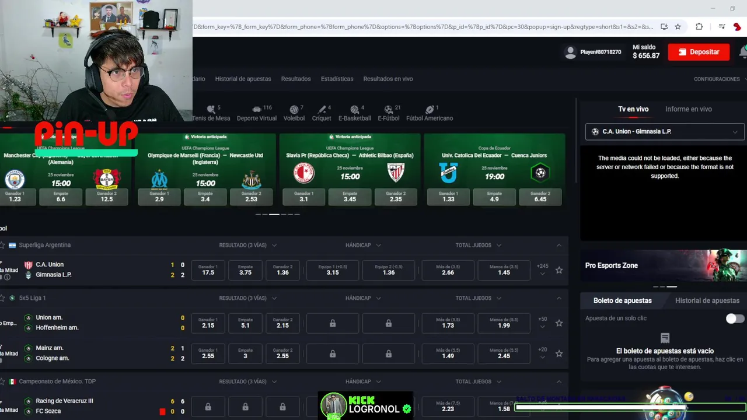Open Estadísticas menu item
This screenshot has width=747, height=420.
click(x=337, y=79)
